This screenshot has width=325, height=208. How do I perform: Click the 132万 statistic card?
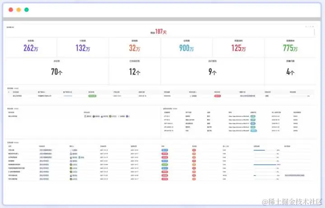83,47
